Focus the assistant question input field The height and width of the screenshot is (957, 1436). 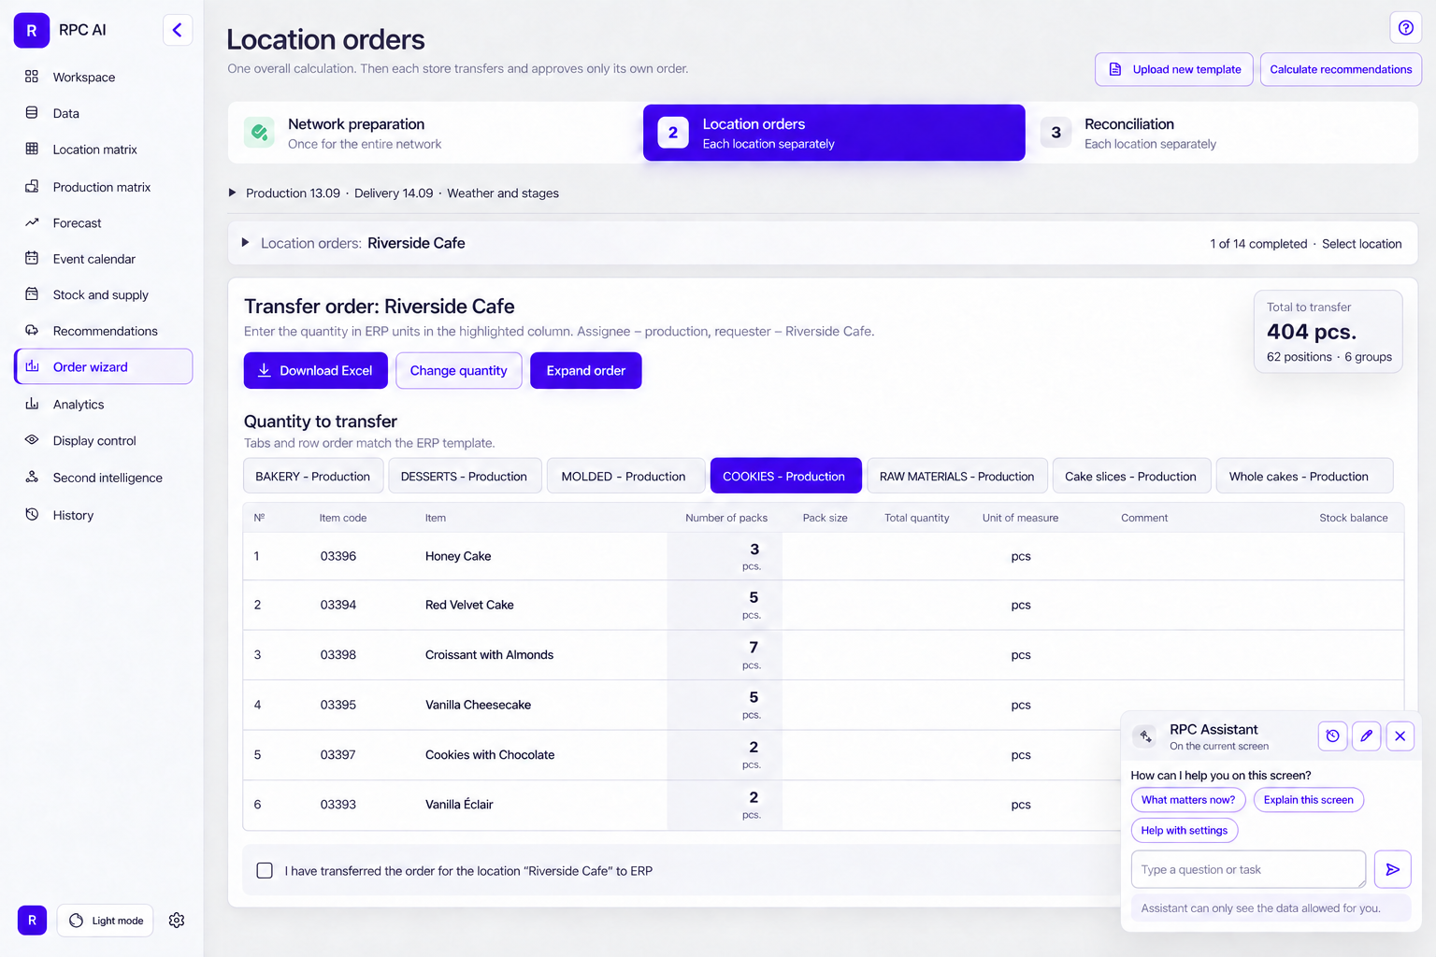pos(1248,869)
